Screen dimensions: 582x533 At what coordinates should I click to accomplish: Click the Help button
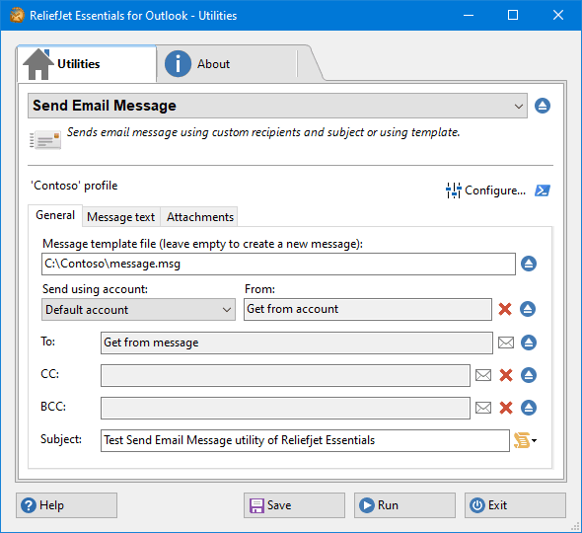[x=66, y=505]
